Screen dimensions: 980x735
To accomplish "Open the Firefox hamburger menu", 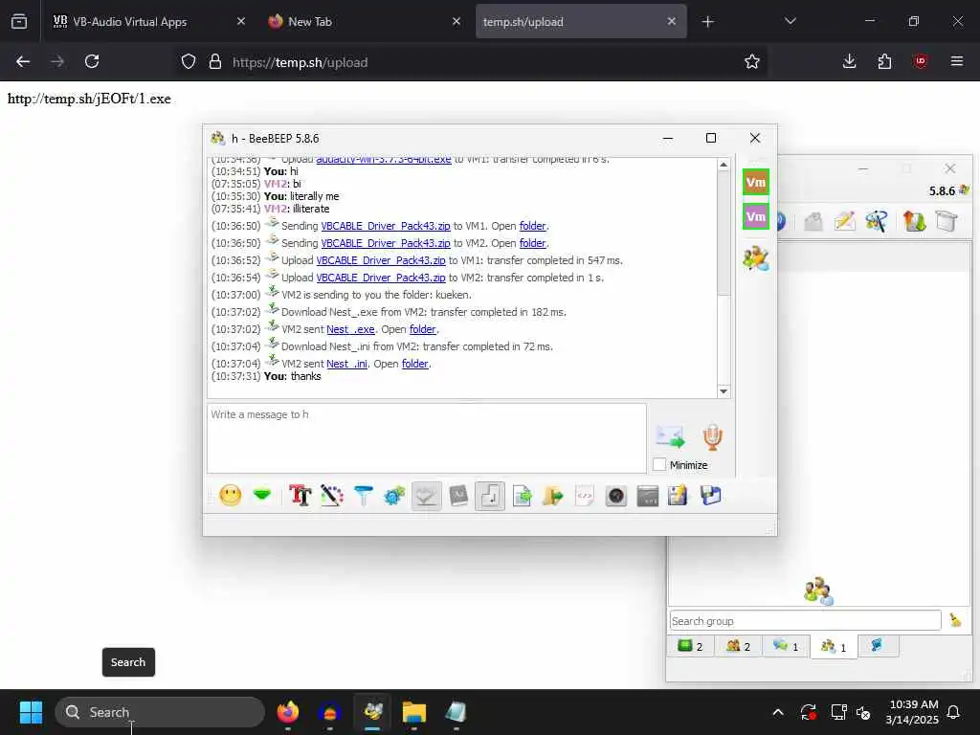I will click(x=956, y=61).
